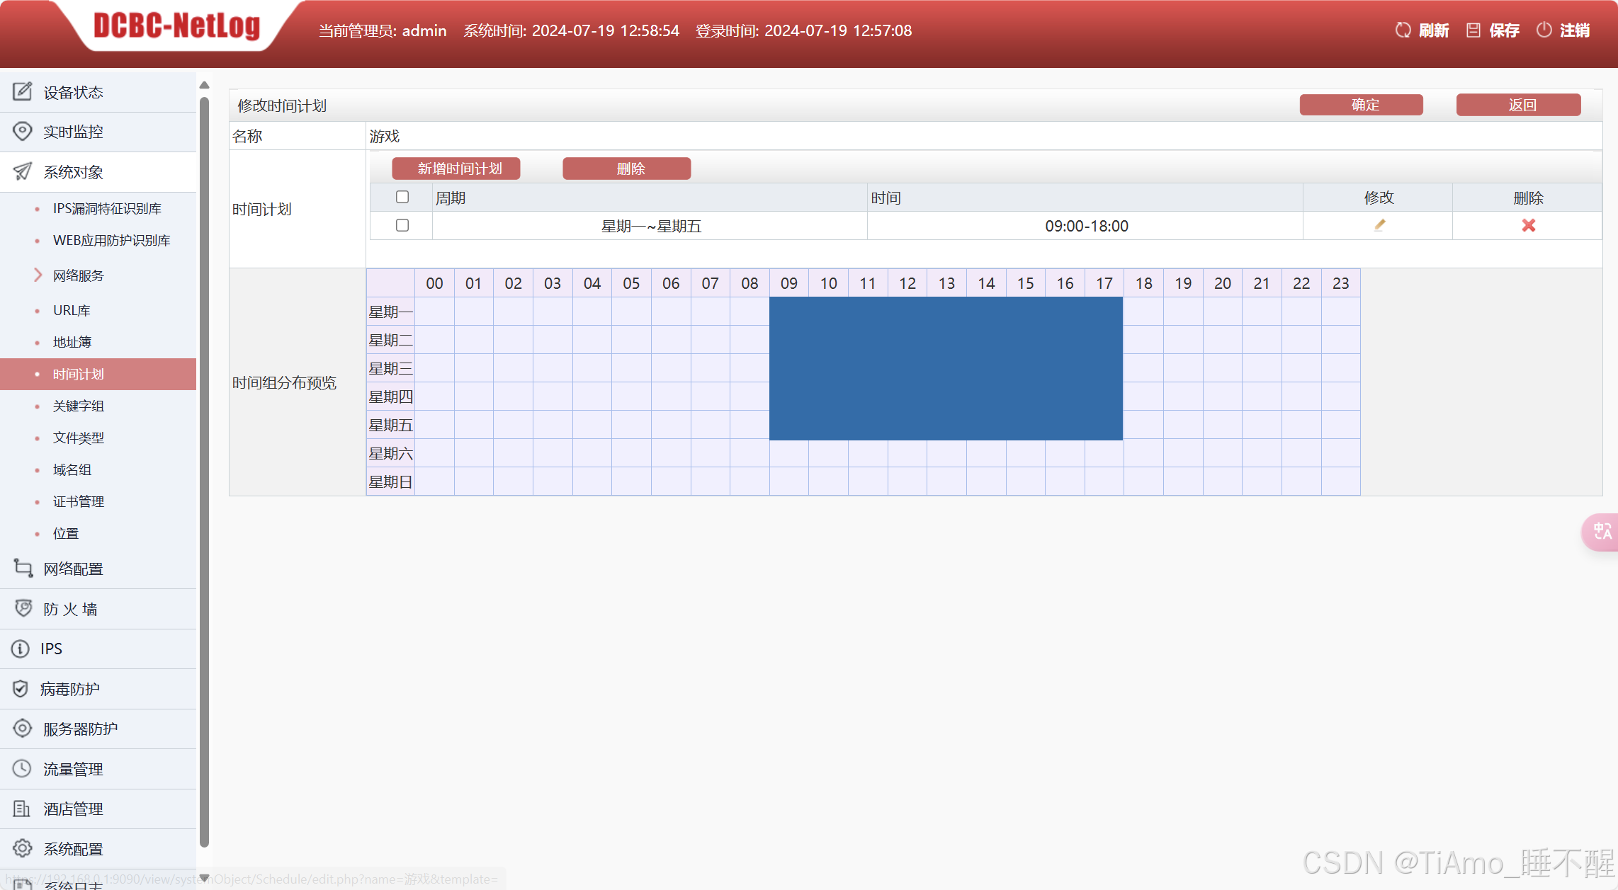The height and width of the screenshot is (890, 1618).
Task: Open the 实时监控 menu
Action: [98, 132]
